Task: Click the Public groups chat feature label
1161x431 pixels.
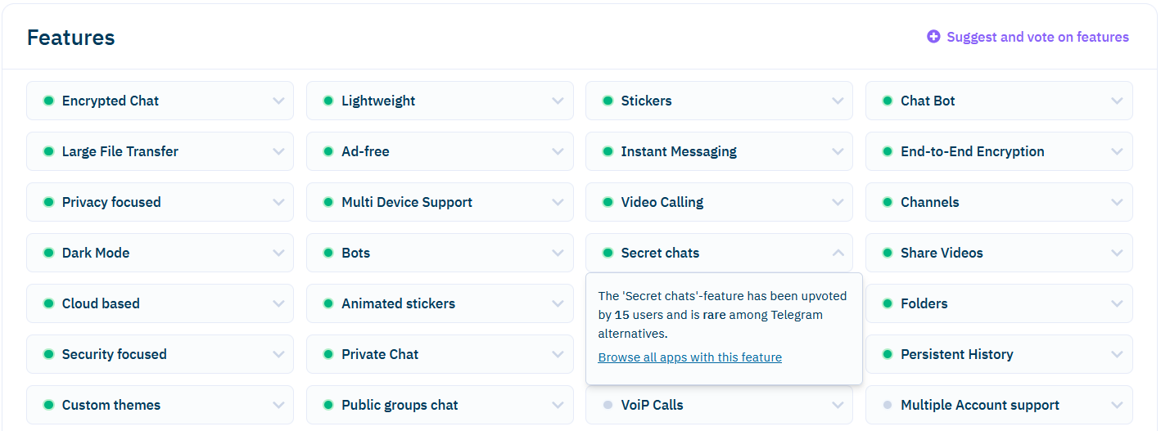Action: [x=400, y=405]
